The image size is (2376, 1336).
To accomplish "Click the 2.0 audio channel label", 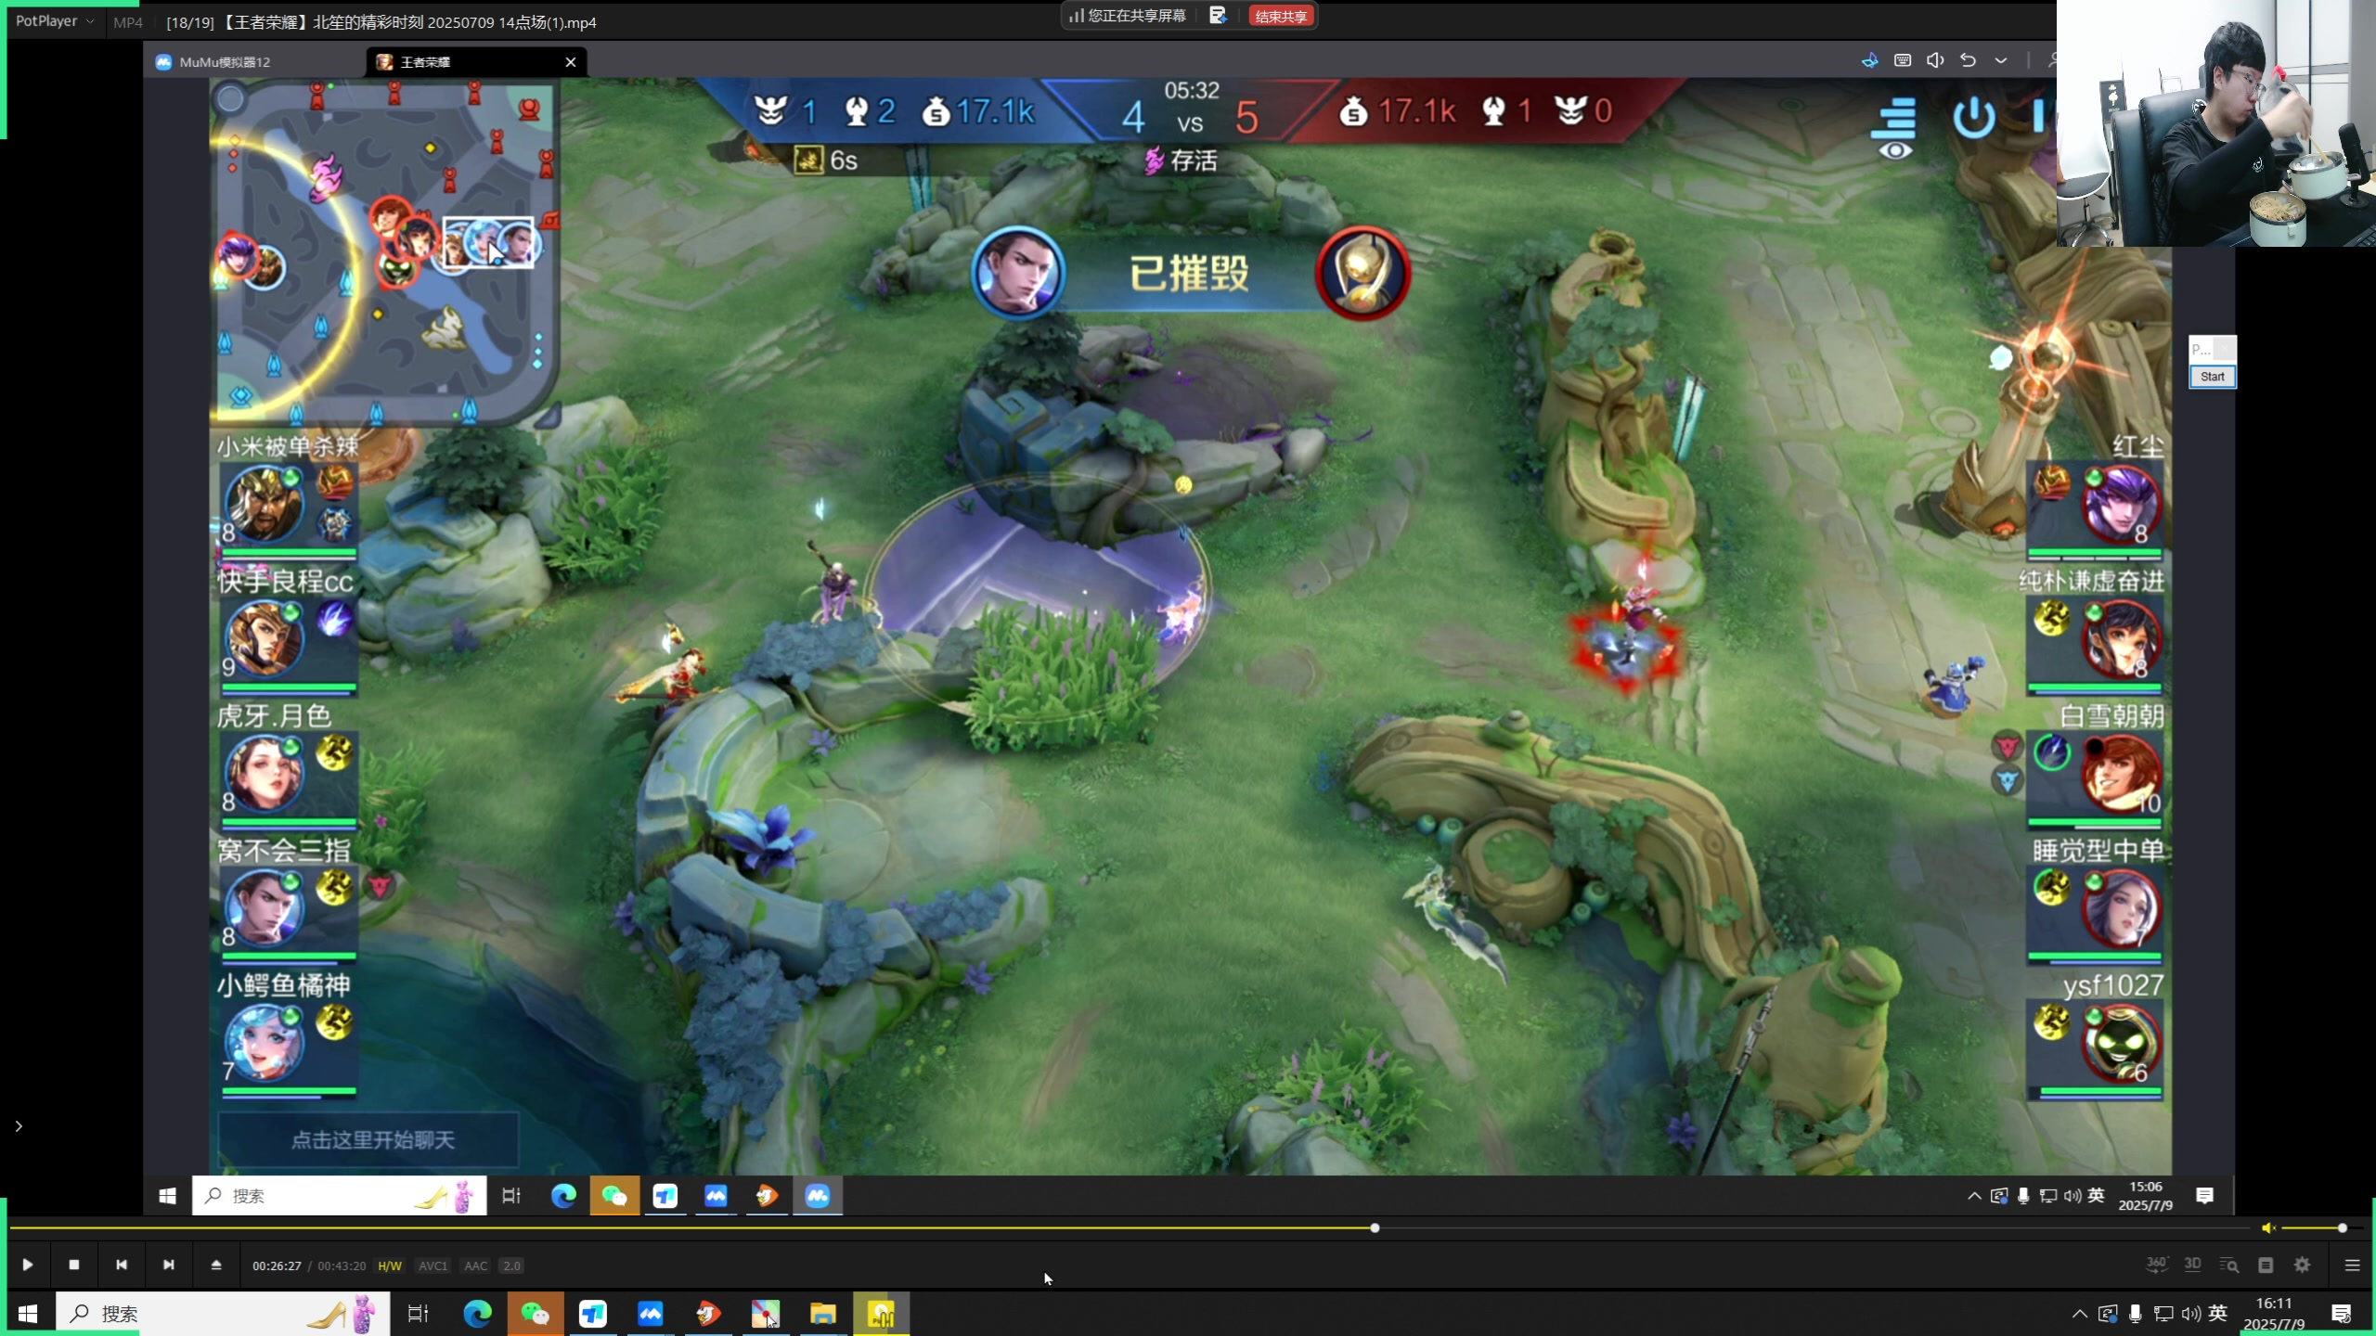I will (511, 1265).
